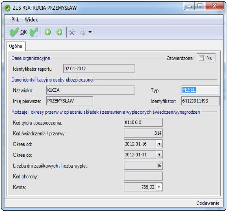Screen dimensions: 228x212
Task: Click the Kod choroby input field
Action: [x=143, y=176]
